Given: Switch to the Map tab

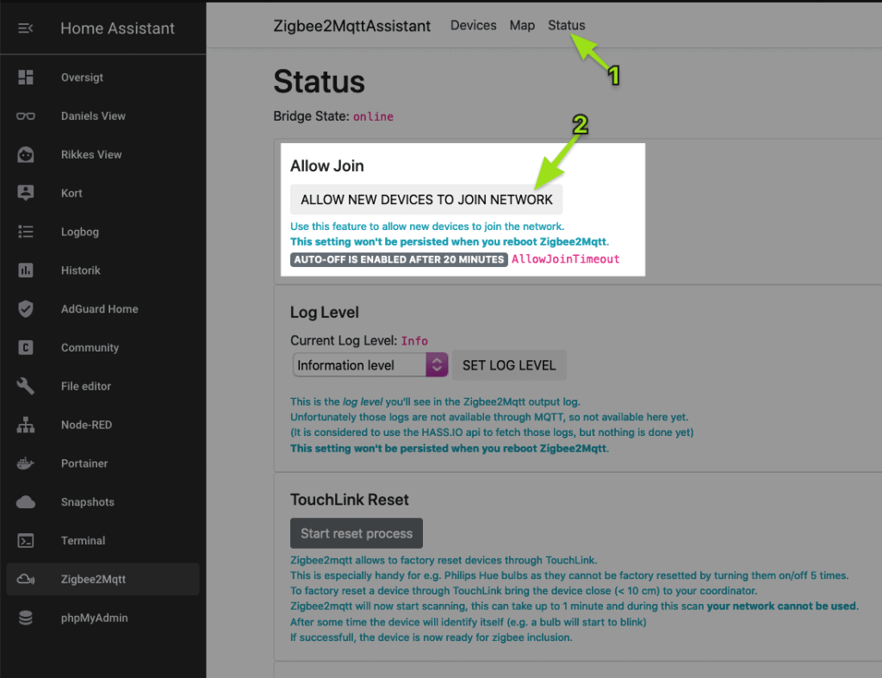Looking at the screenshot, I should point(522,25).
